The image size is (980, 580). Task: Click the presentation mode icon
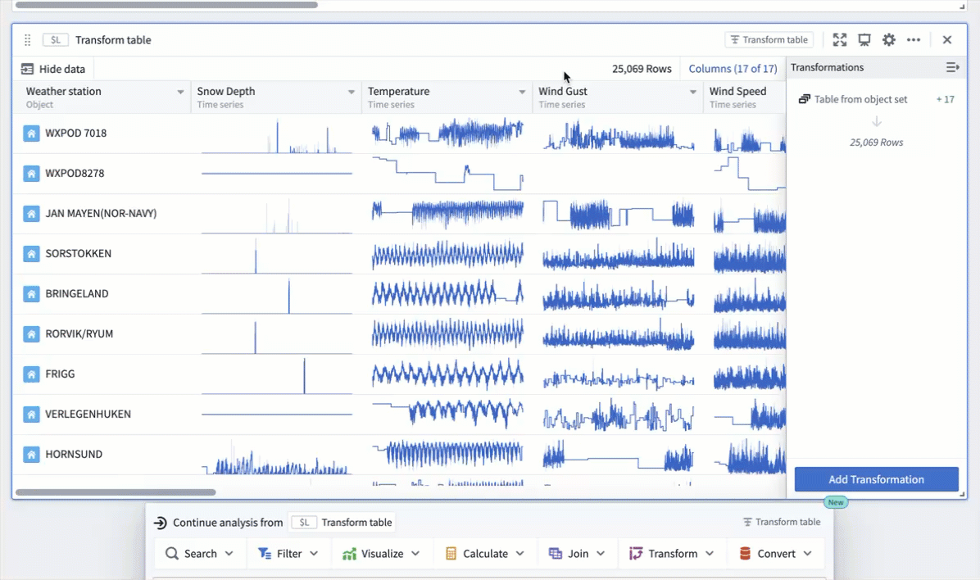[x=864, y=39]
